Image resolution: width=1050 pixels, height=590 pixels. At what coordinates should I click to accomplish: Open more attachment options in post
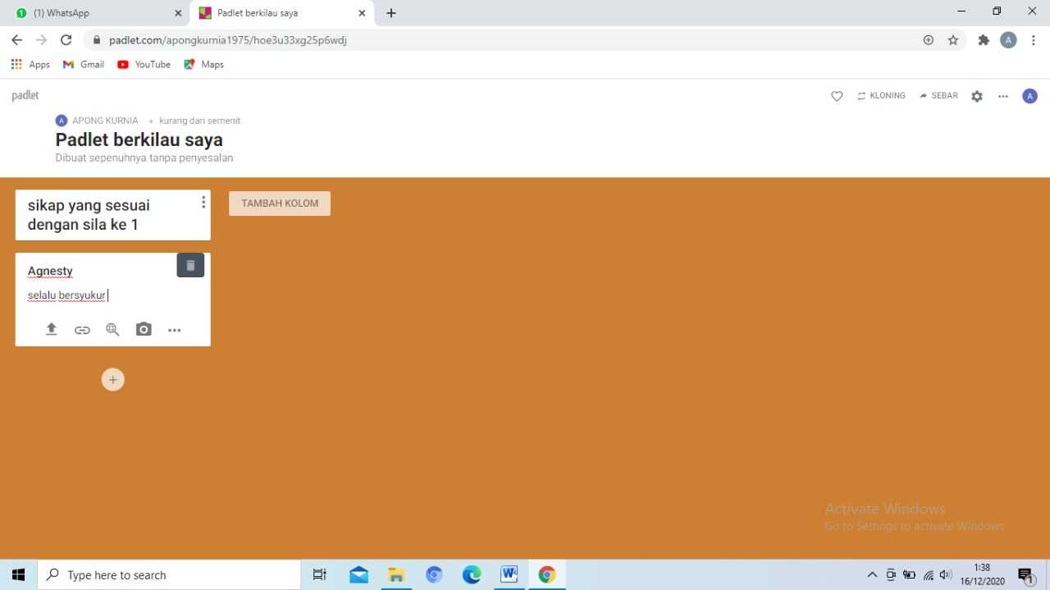click(x=175, y=330)
